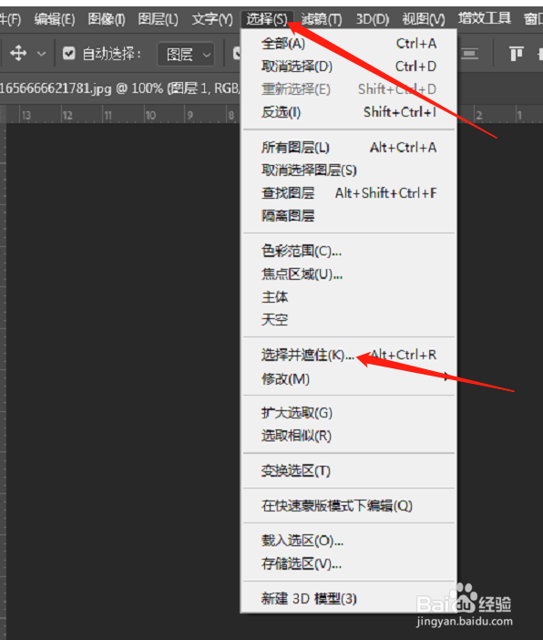Choose 取消选择(D) menu entry
This screenshot has width=543, height=640.
tap(349, 67)
